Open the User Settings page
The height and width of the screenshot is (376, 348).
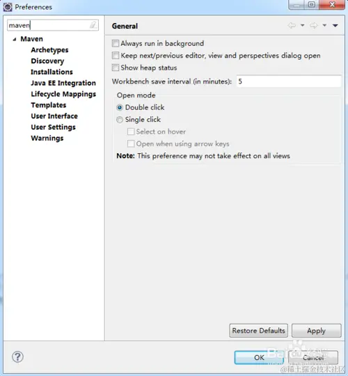[x=53, y=127]
